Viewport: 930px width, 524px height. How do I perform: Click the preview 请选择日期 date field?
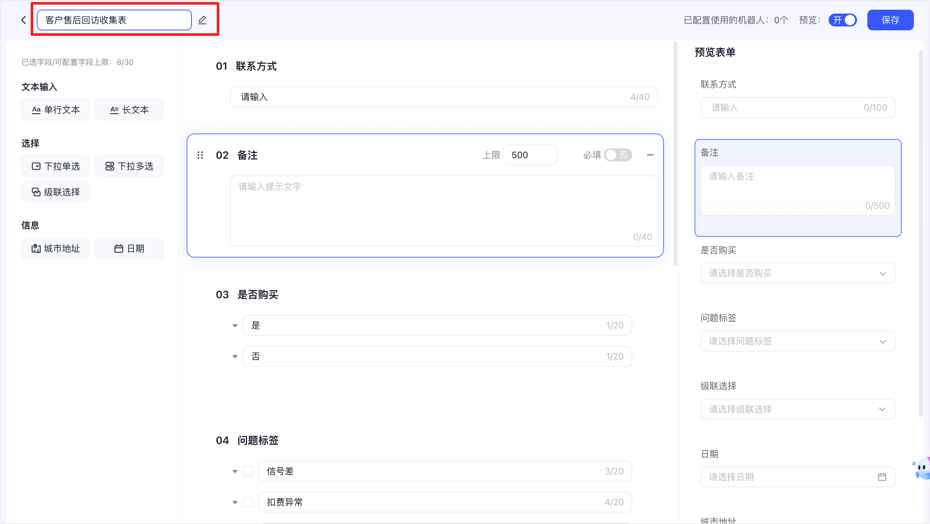point(798,477)
